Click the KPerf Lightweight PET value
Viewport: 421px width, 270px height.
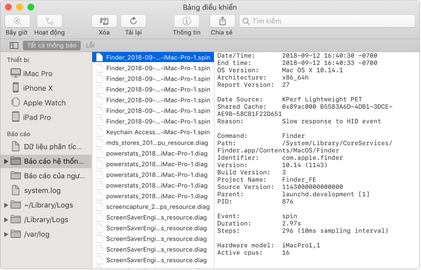(x=322, y=100)
